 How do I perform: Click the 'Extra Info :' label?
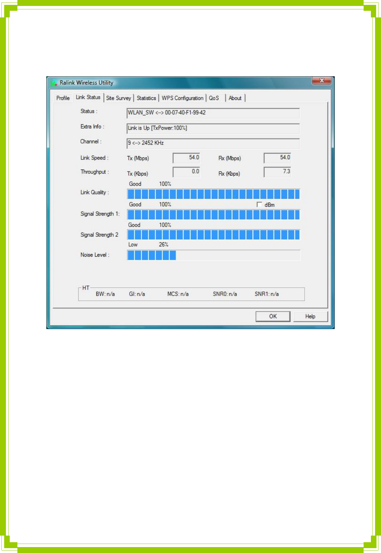click(92, 126)
